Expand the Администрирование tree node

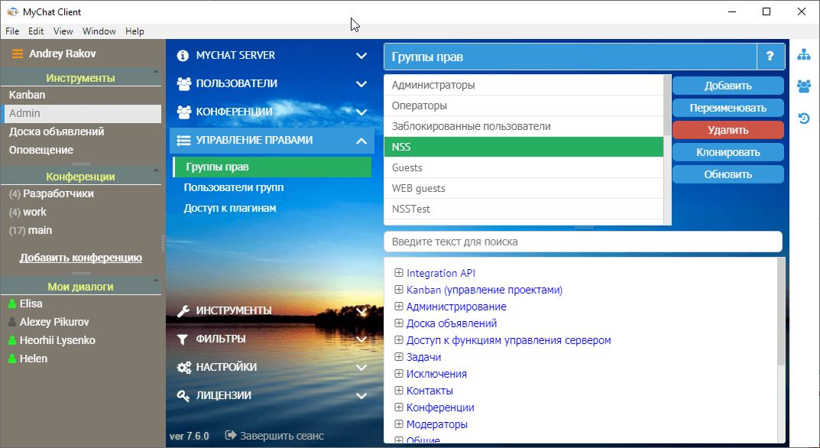pos(398,307)
